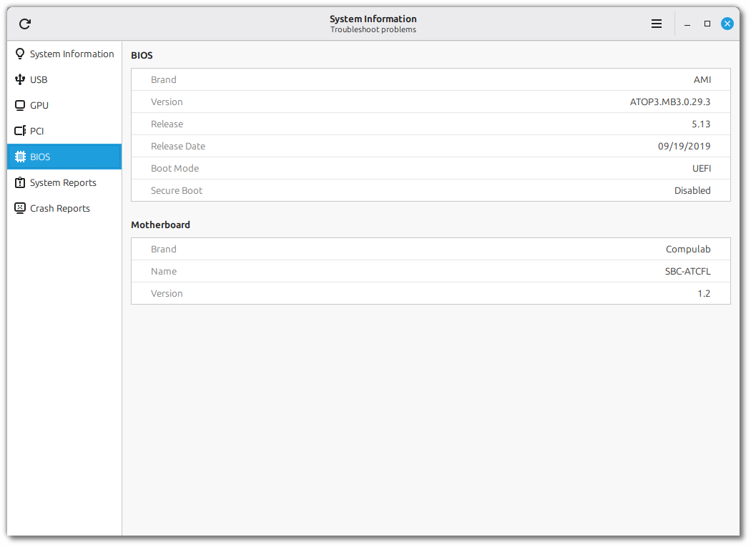Click the motherboard name SBC-ATCFL
This screenshot has width=751, height=547.
click(688, 271)
